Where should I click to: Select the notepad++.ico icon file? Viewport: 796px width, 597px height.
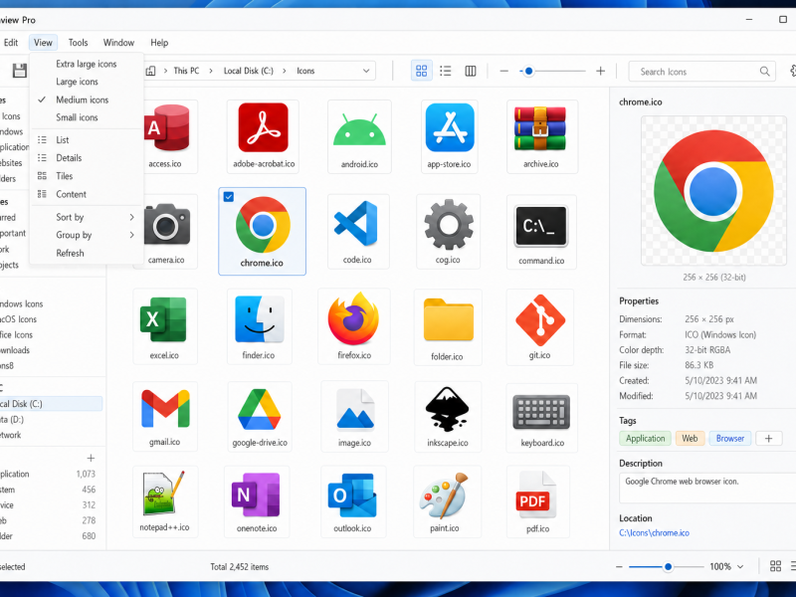[x=164, y=501]
